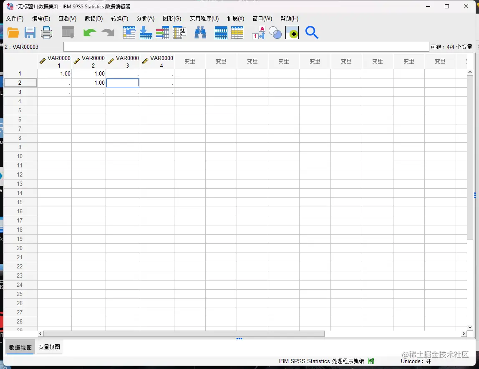Click horizontal scrollbar left arrow
The height and width of the screenshot is (369, 479).
tap(40, 334)
